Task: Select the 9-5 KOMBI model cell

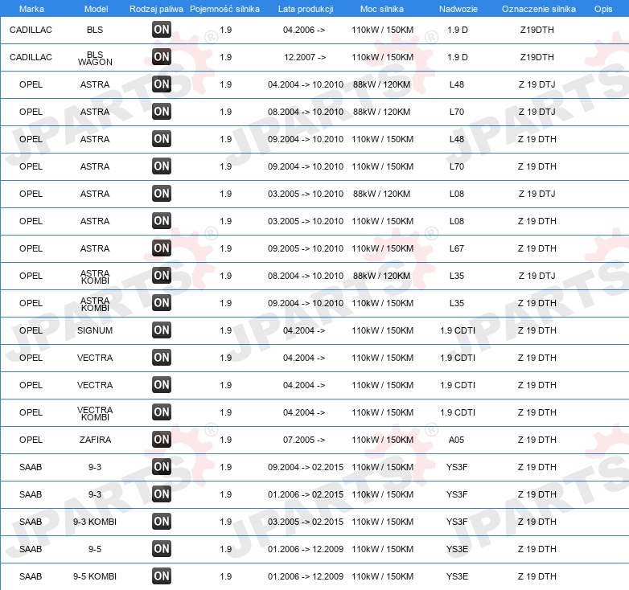Action: pyautogui.click(x=95, y=576)
